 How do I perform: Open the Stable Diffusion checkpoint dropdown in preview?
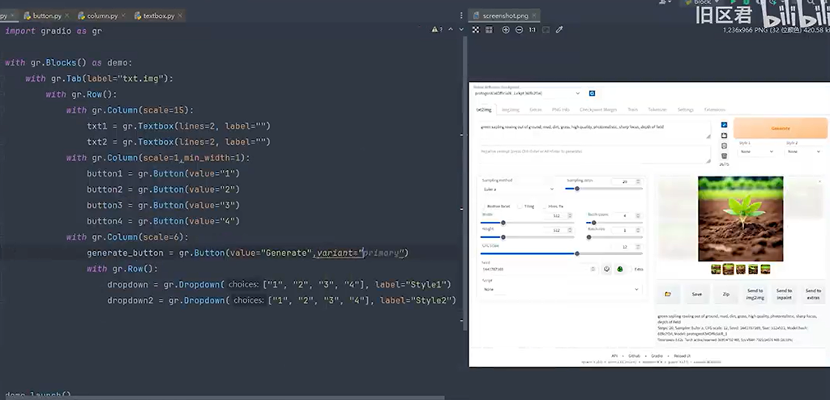(527, 93)
